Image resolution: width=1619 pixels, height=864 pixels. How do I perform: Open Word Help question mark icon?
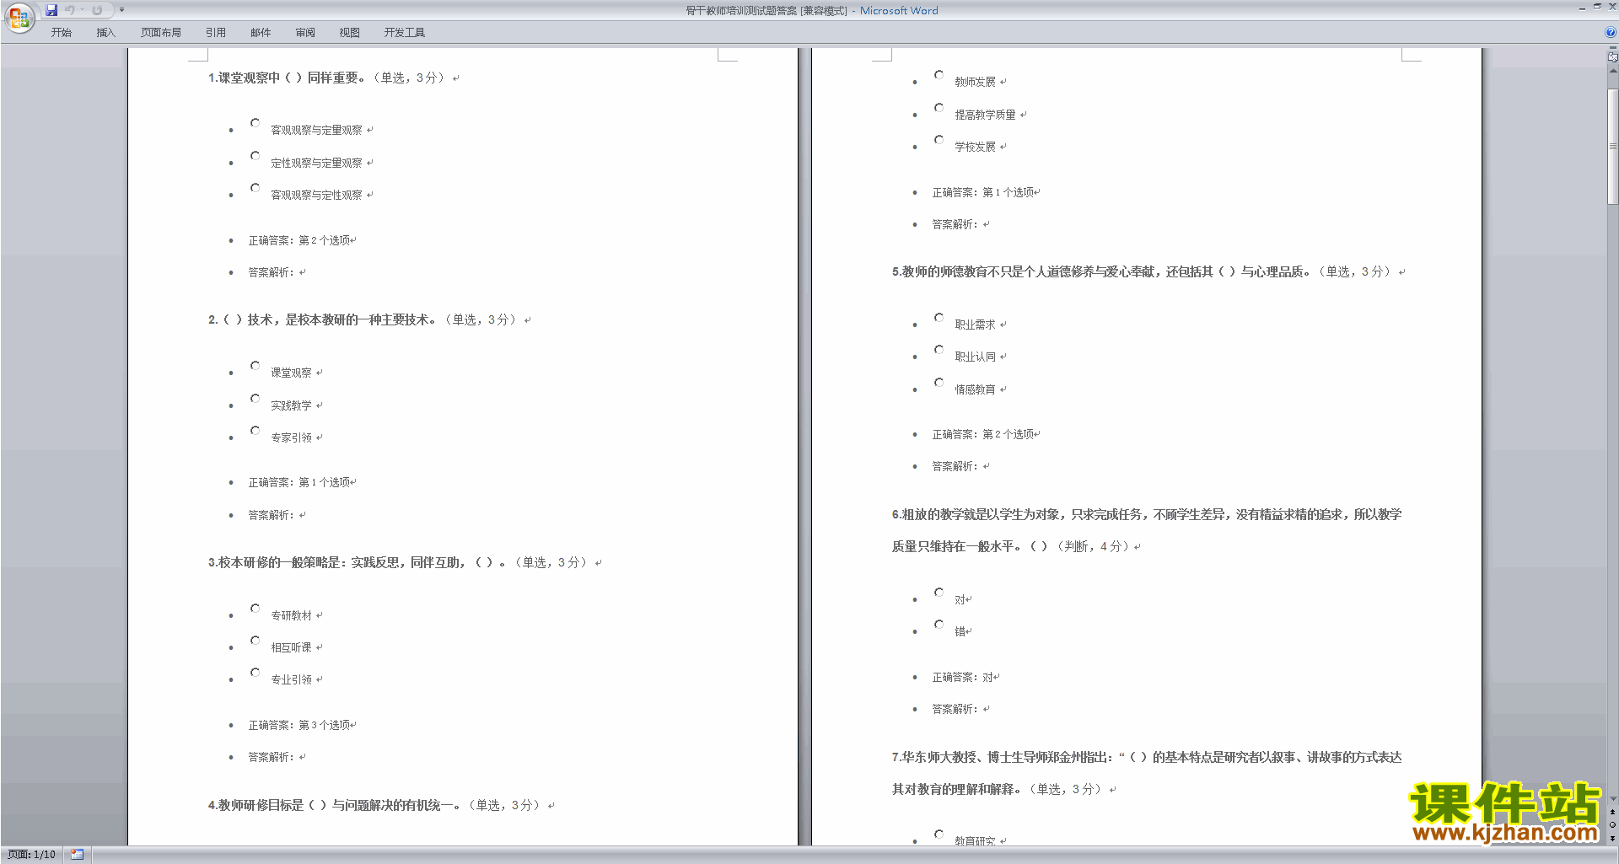point(1611,32)
